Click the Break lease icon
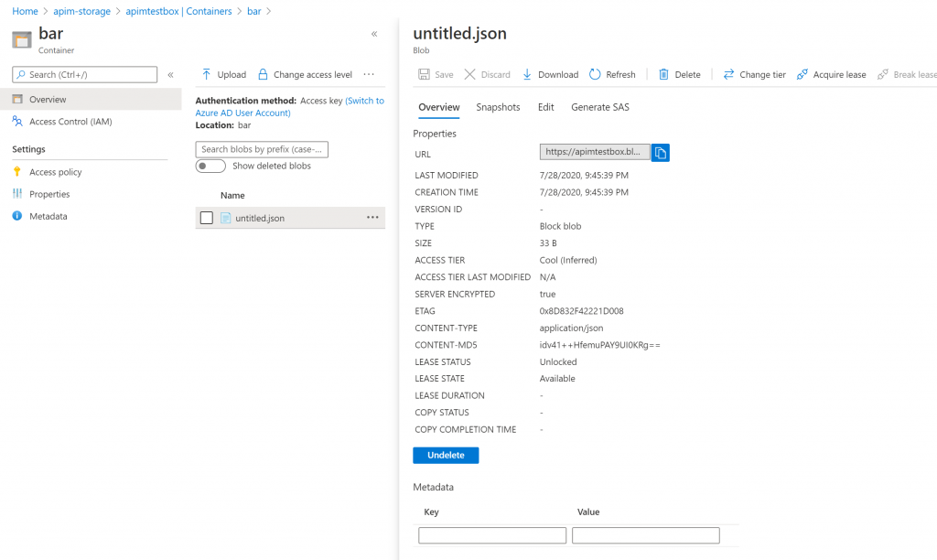The image size is (937, 560). [883, 74]
